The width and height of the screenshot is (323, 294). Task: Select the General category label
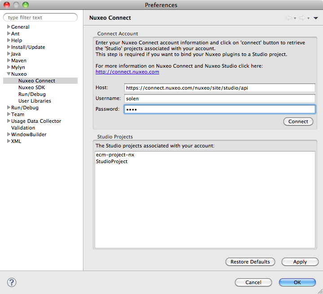coord(20,27)
